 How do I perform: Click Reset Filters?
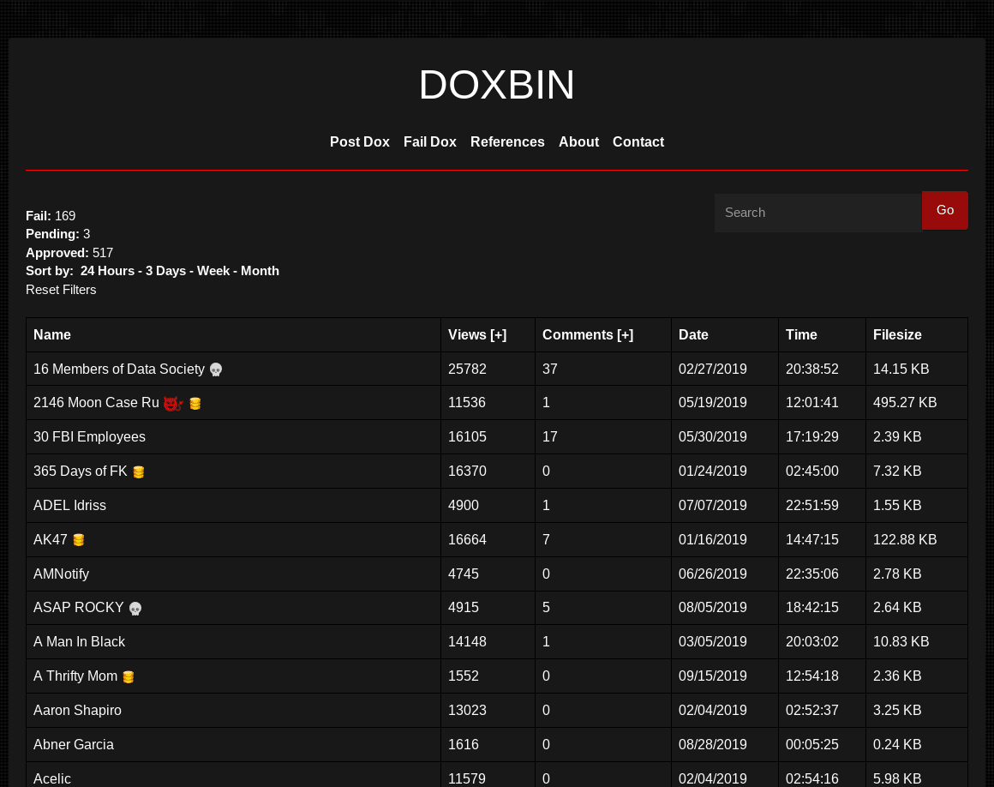[61, 290]
